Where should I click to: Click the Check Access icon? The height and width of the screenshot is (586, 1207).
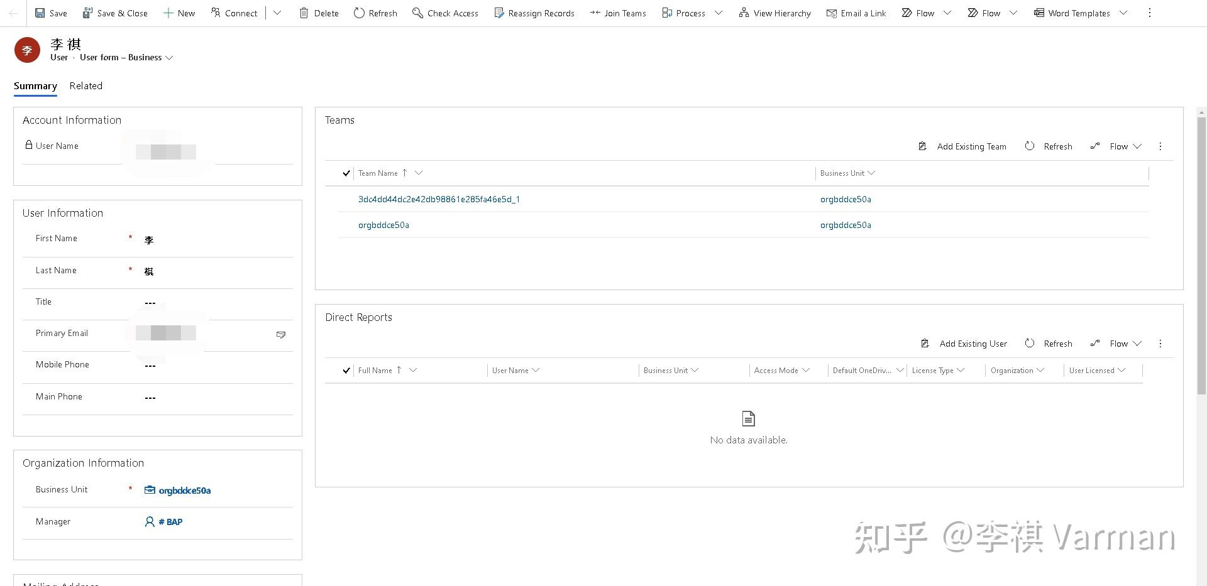(417, 13)
